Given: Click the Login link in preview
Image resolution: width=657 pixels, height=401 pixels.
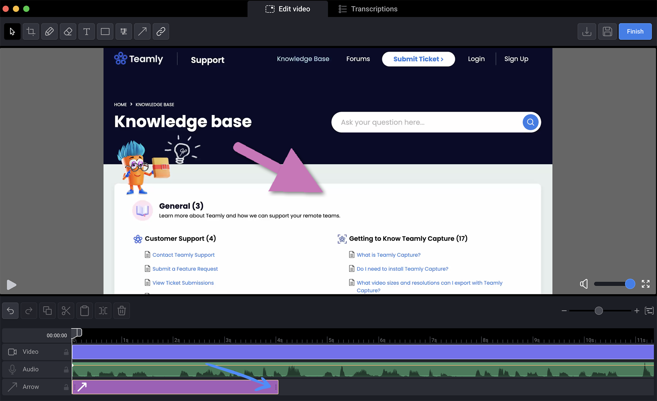Looking at the screenshot, I should [476, 59].
